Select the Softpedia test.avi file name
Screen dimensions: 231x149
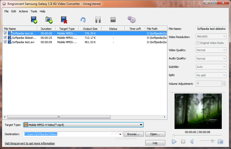[x=23, y=42]
